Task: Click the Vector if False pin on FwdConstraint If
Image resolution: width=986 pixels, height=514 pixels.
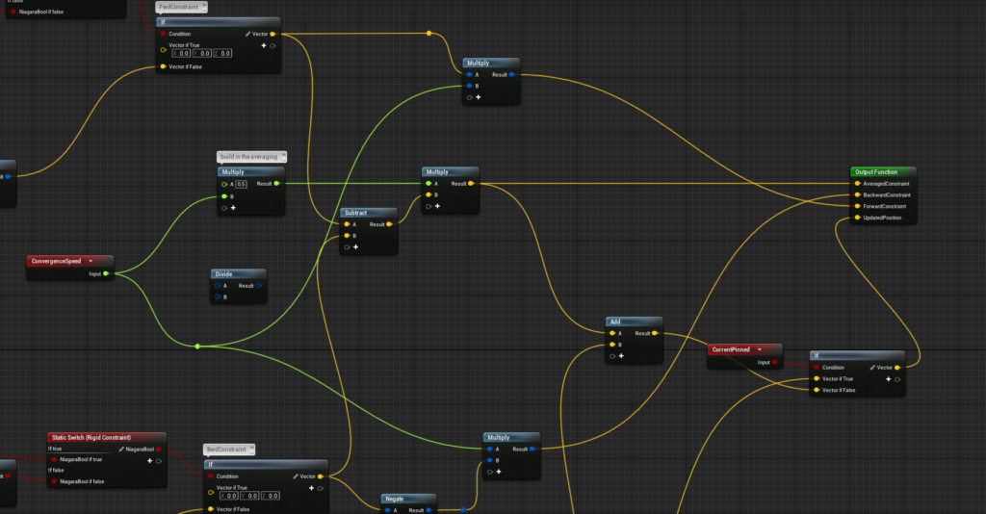Action: coord(163,66)
